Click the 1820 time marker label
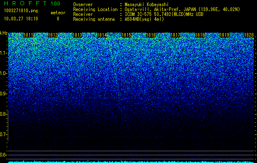Screen dimensions: 257x163 [x=249, y=35]
